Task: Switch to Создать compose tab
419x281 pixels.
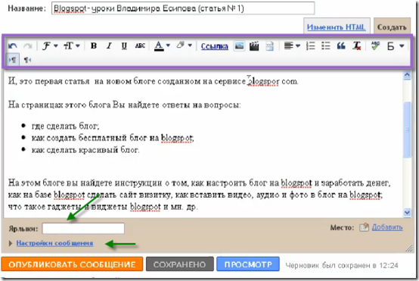Action: pyautogui.click(x=392, y=27)
